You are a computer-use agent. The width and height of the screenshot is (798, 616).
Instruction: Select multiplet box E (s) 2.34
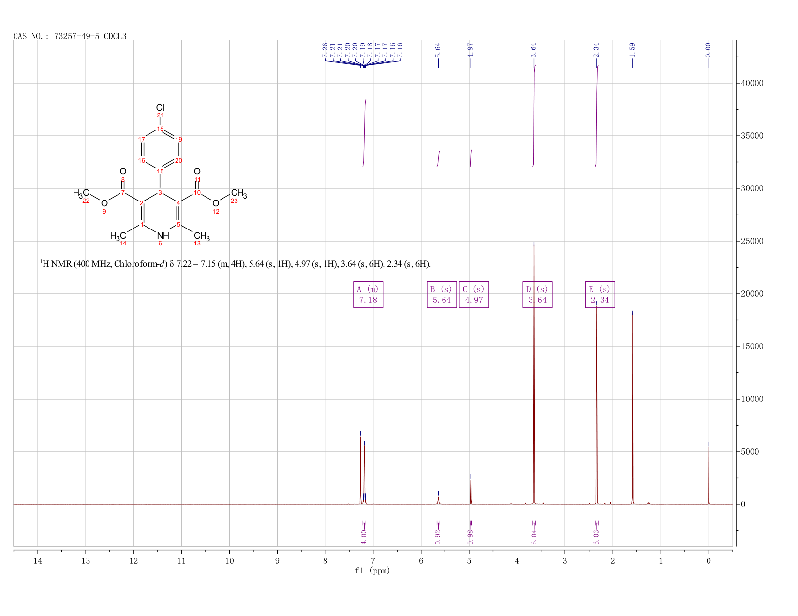click(600, 295)
